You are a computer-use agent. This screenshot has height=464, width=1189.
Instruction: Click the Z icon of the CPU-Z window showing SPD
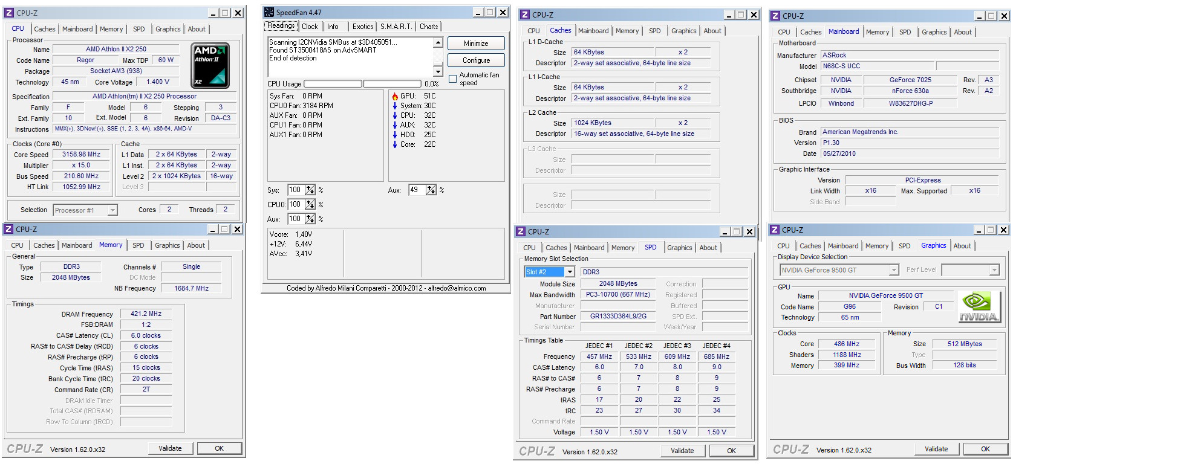click(x=521, y=231)
